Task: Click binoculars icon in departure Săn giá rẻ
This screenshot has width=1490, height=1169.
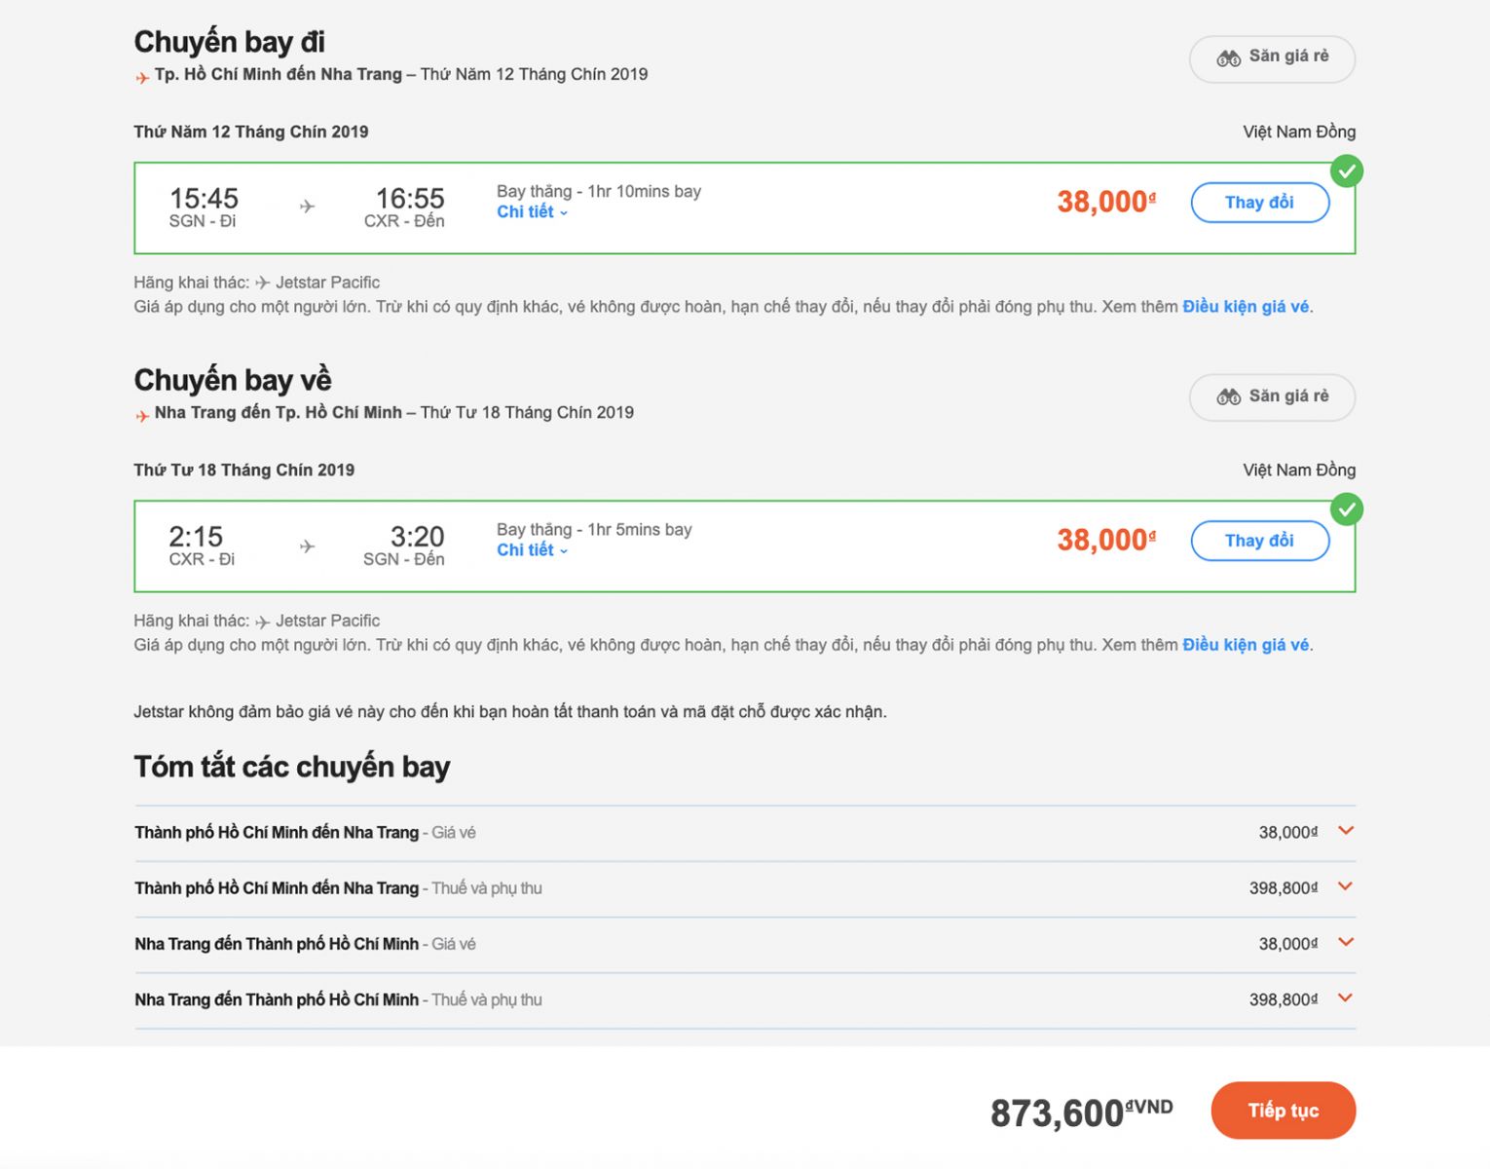Action: (1228, 58)
